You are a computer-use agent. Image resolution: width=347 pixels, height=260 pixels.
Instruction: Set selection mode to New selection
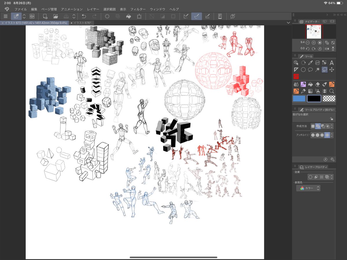[313, 126]
